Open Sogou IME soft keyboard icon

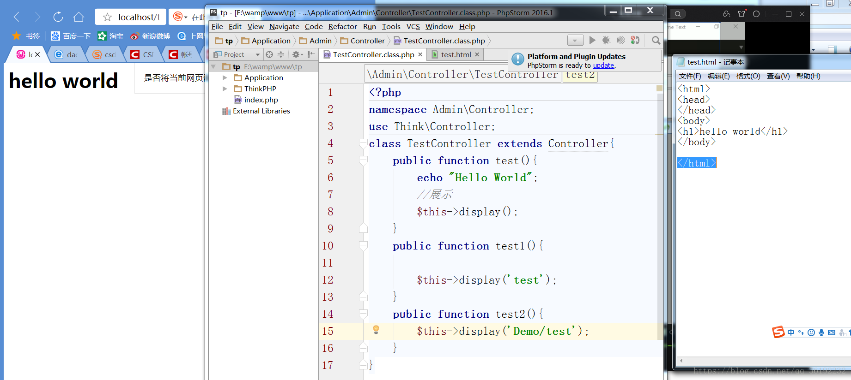tap(832, 332)
